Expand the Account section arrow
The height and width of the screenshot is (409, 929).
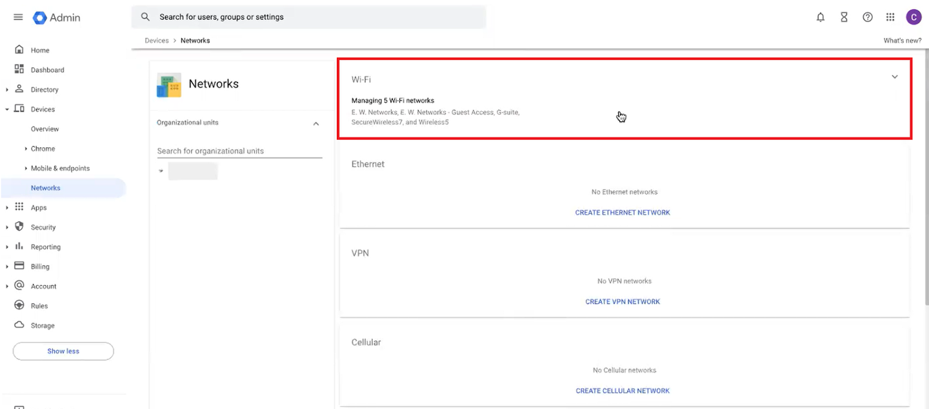click(7, 286)
